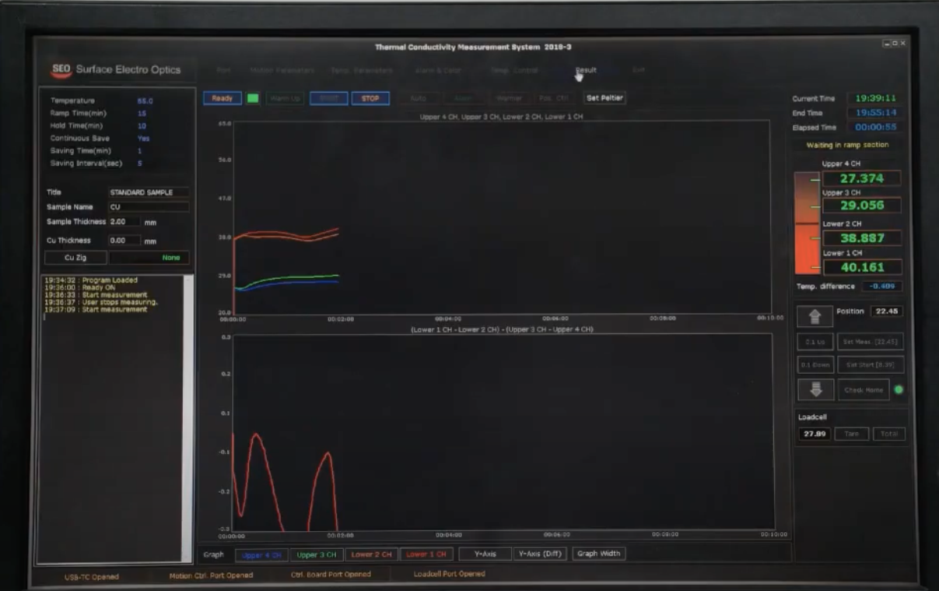Click the green Check Home indicator light
The width and height of the screenshot is (939, 591).
coord(899,389)
